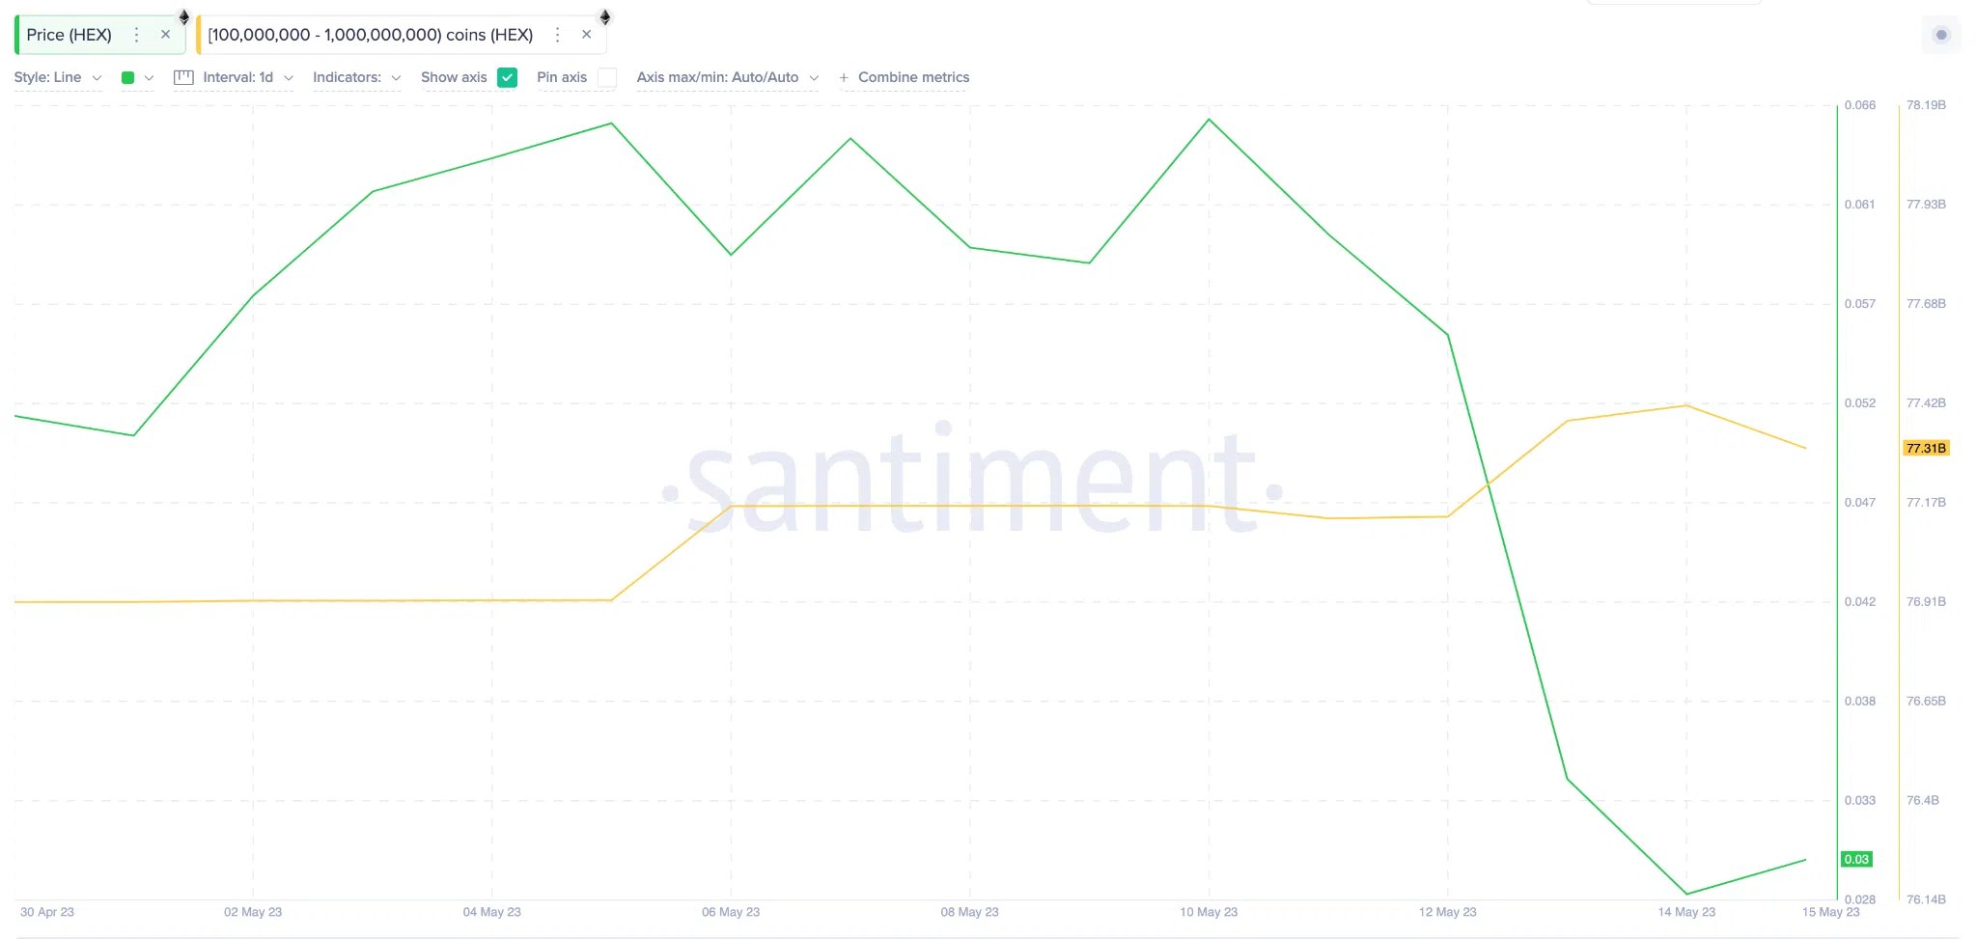This screenshot has height=939, width=1977.
Task: Open options for the 100M-1B coins metric
Action: [557, 35]
